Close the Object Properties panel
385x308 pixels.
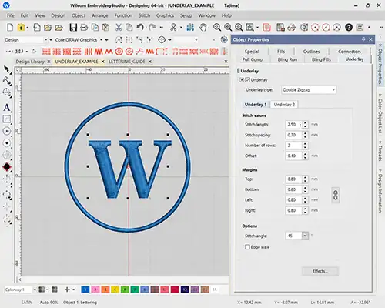click(370, 39)
